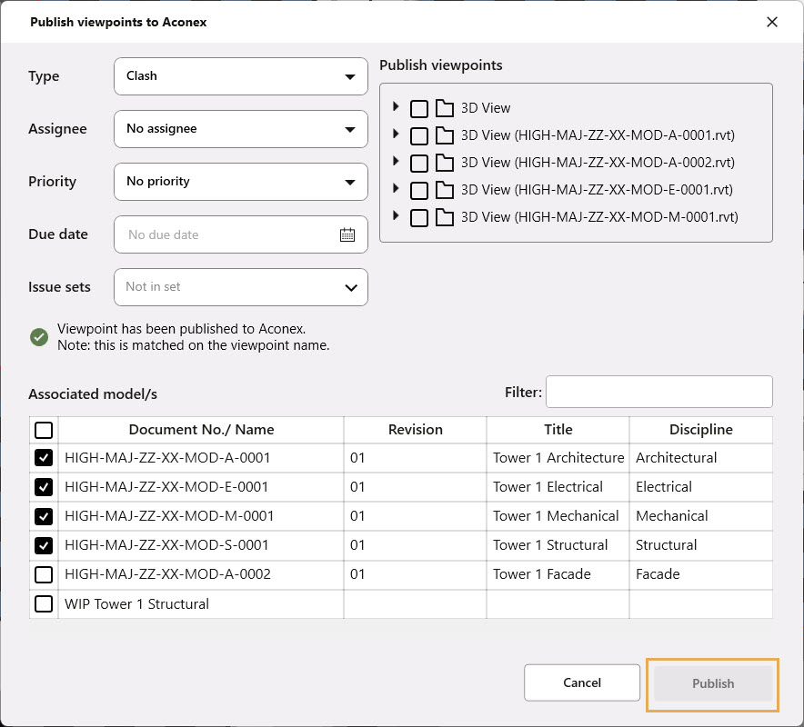Tick the HIGH-MAJ-ZZ-XX-MOD-A-0002 model row checkbox
Screen dimensions: 804x727
[44, 574]
